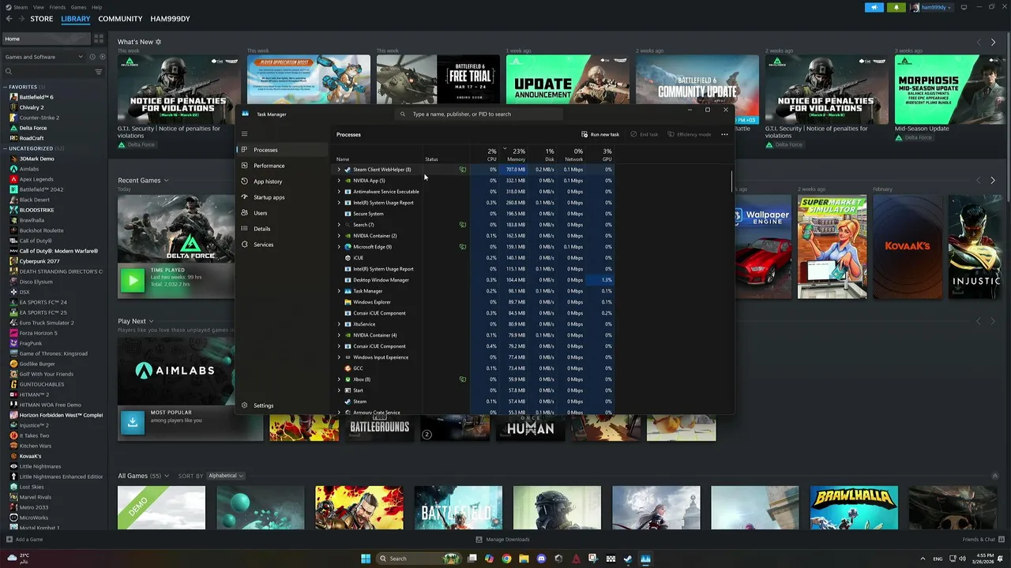Open Steam menu in Steam menu bar
The height and width of the screenshot is (568, 1011).
tap(21, 7)
